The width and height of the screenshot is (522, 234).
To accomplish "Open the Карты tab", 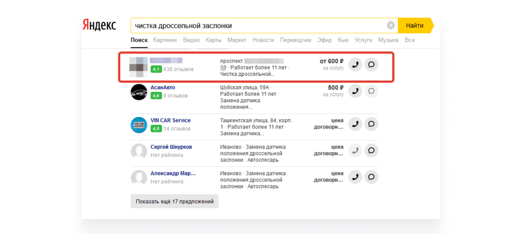I will [x=213, y=40].
